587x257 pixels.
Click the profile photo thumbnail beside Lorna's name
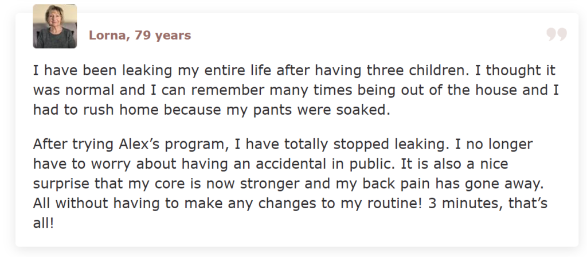tap(54, 26)
